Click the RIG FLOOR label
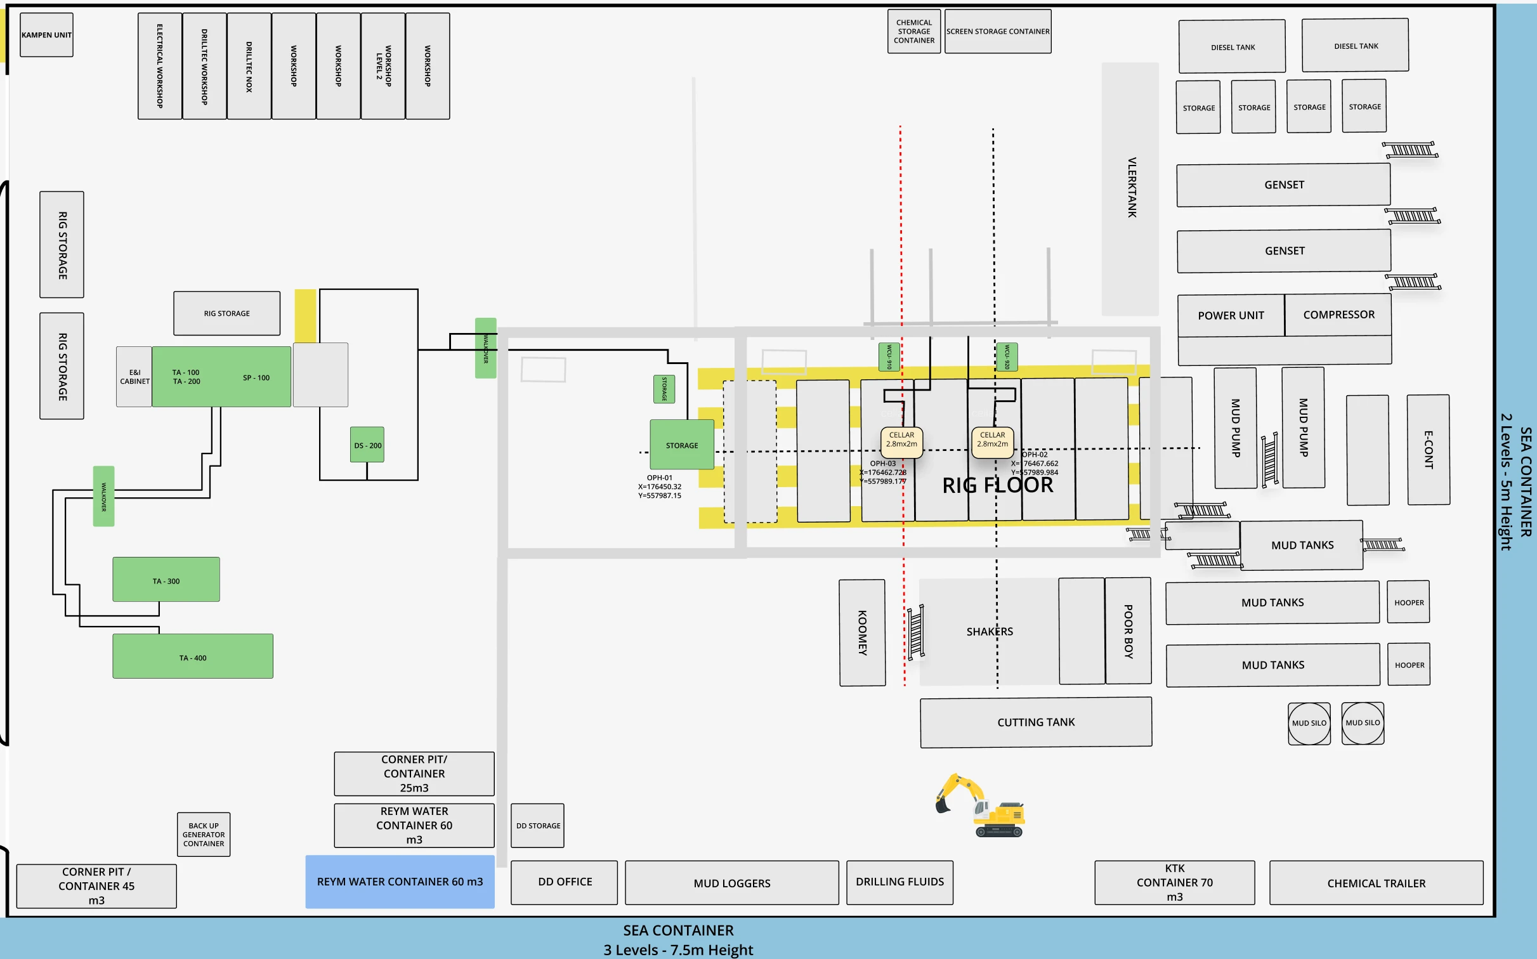 tap(997, 486)
